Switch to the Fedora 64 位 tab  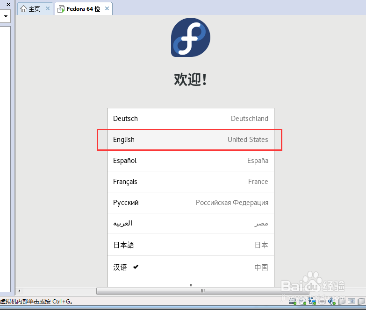tap(84, 8)
